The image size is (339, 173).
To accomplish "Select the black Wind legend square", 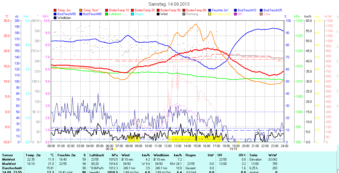I will (158, 14).
